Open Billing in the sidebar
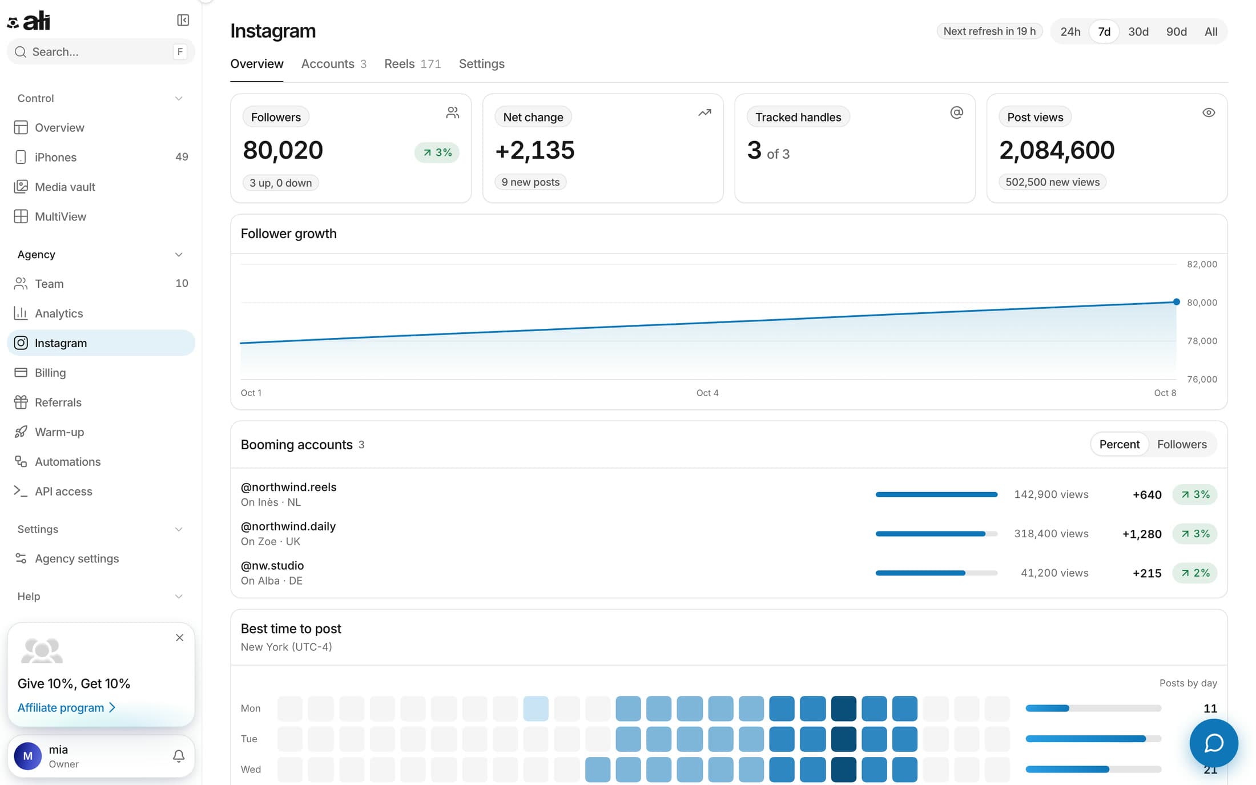Image resolution: width=1256 pixels, height=785 pixels. pos(100,373)
